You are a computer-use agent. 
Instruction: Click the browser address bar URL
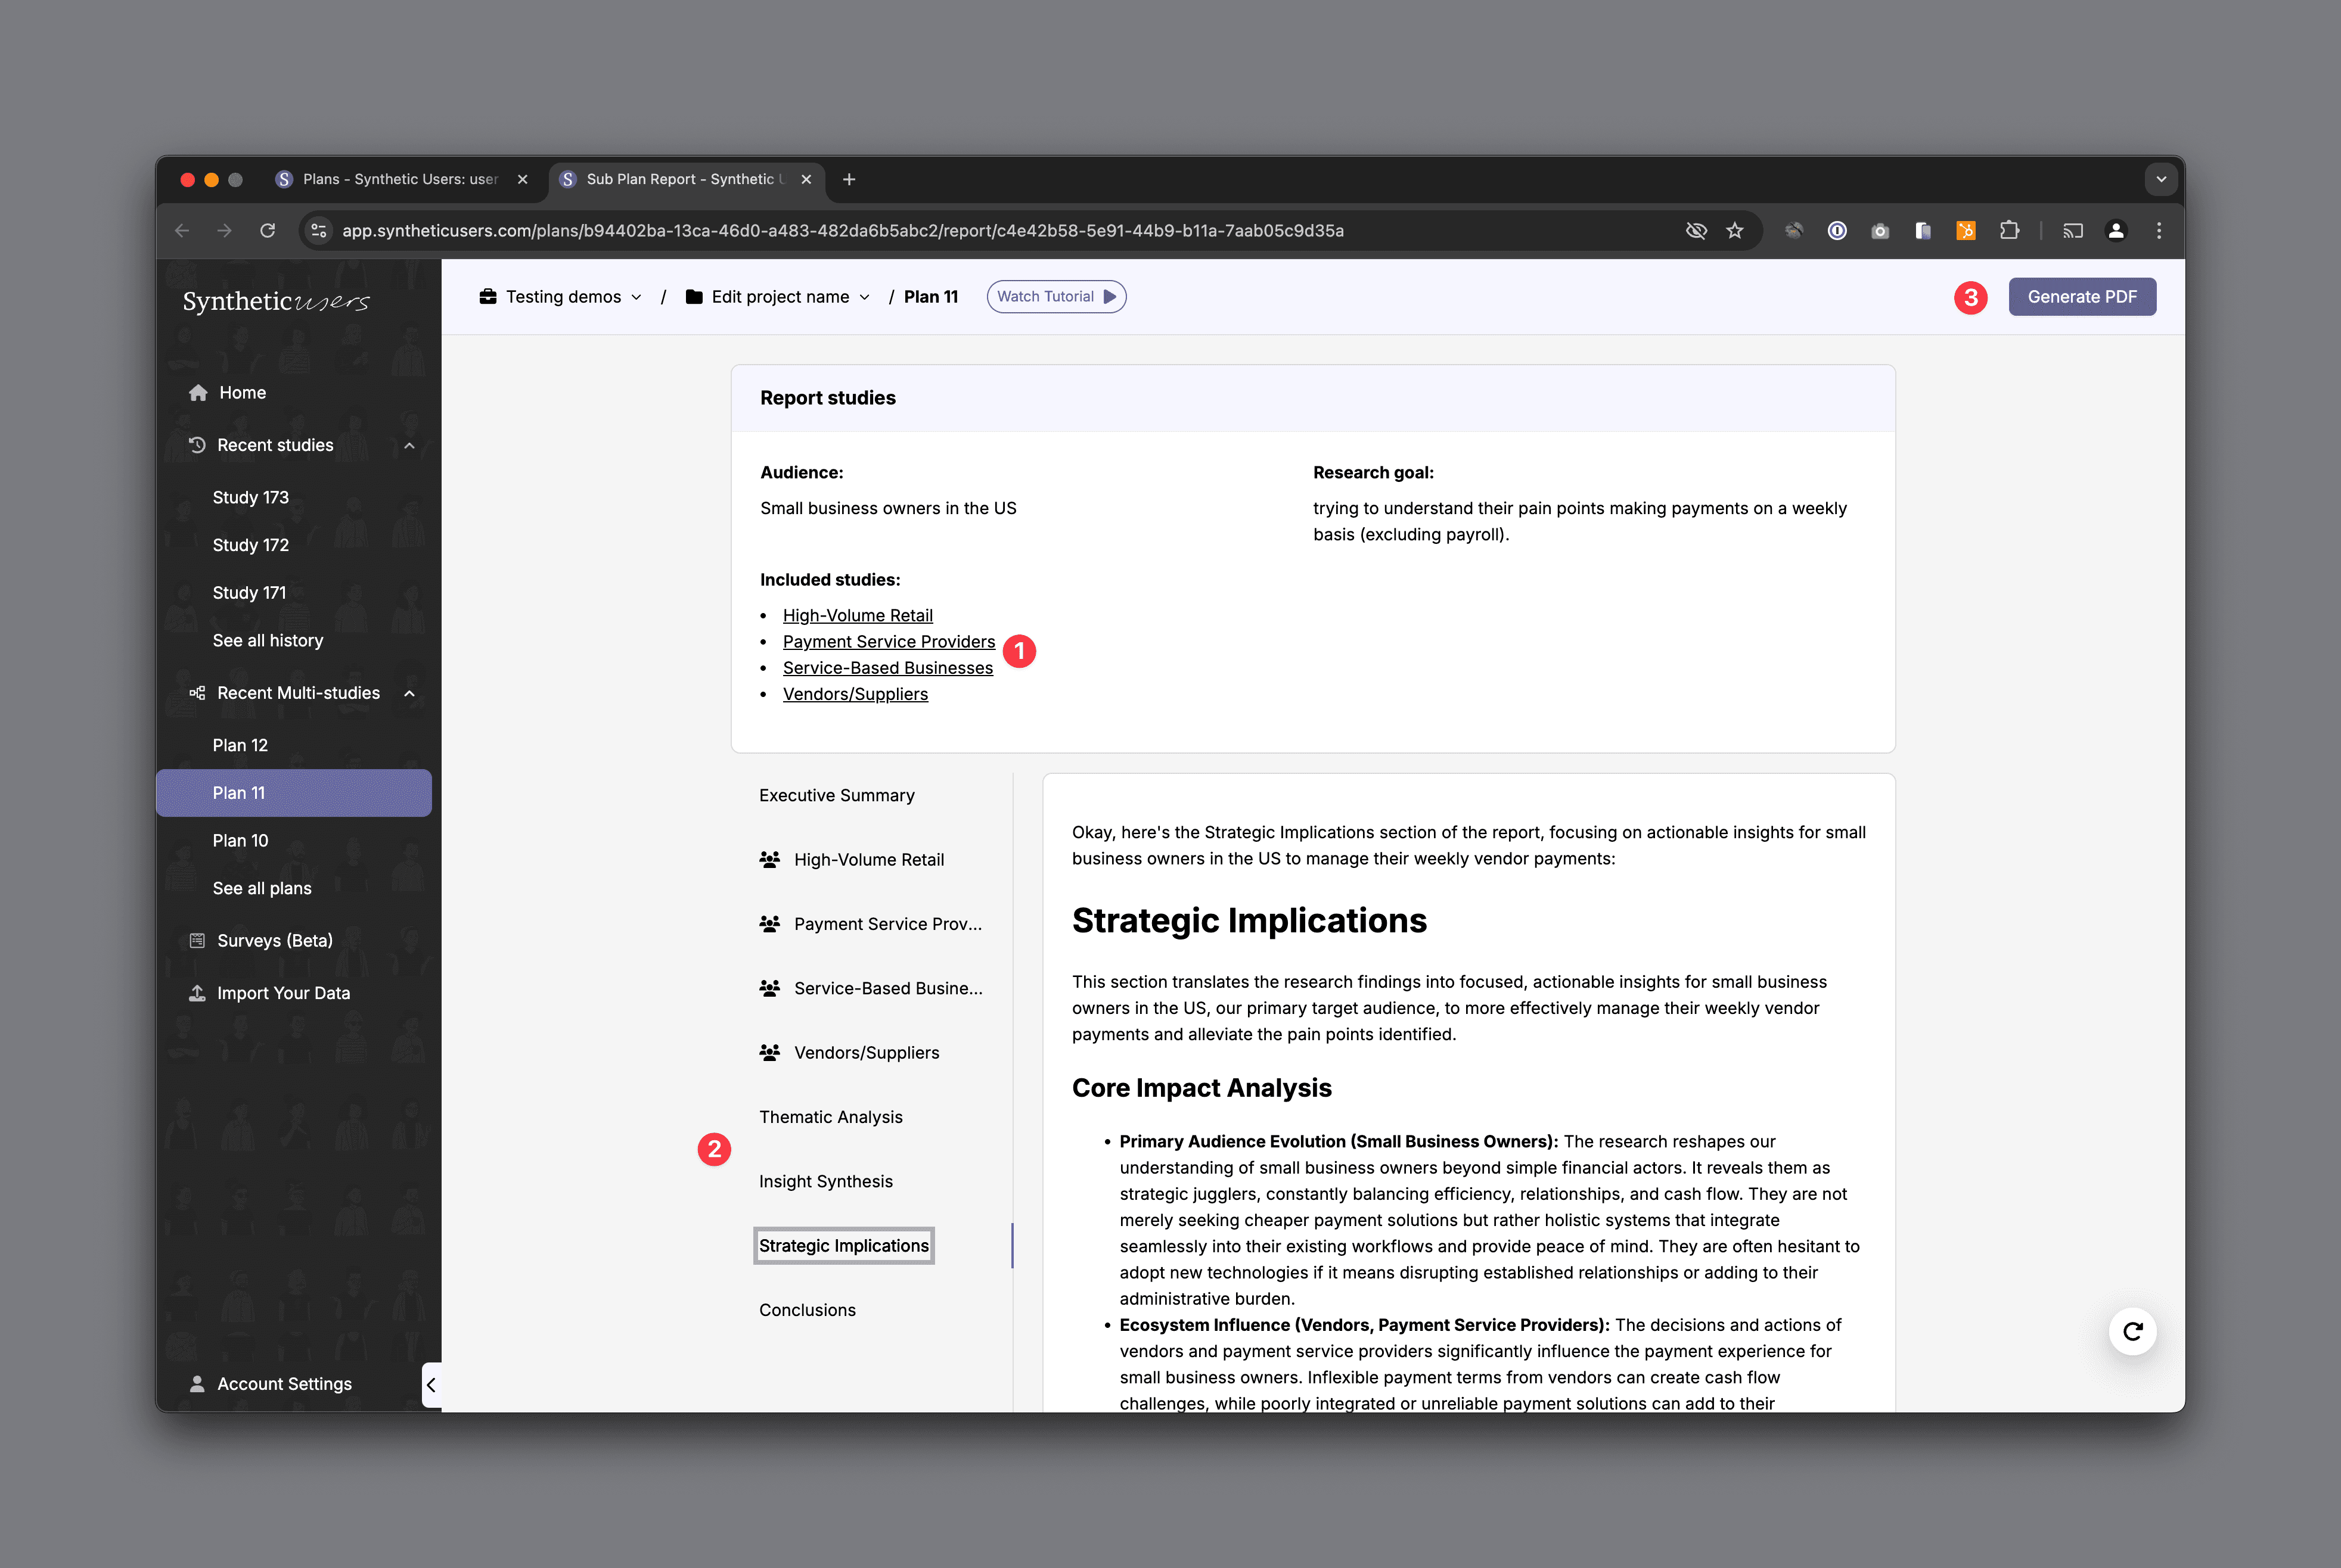(842, 231)
